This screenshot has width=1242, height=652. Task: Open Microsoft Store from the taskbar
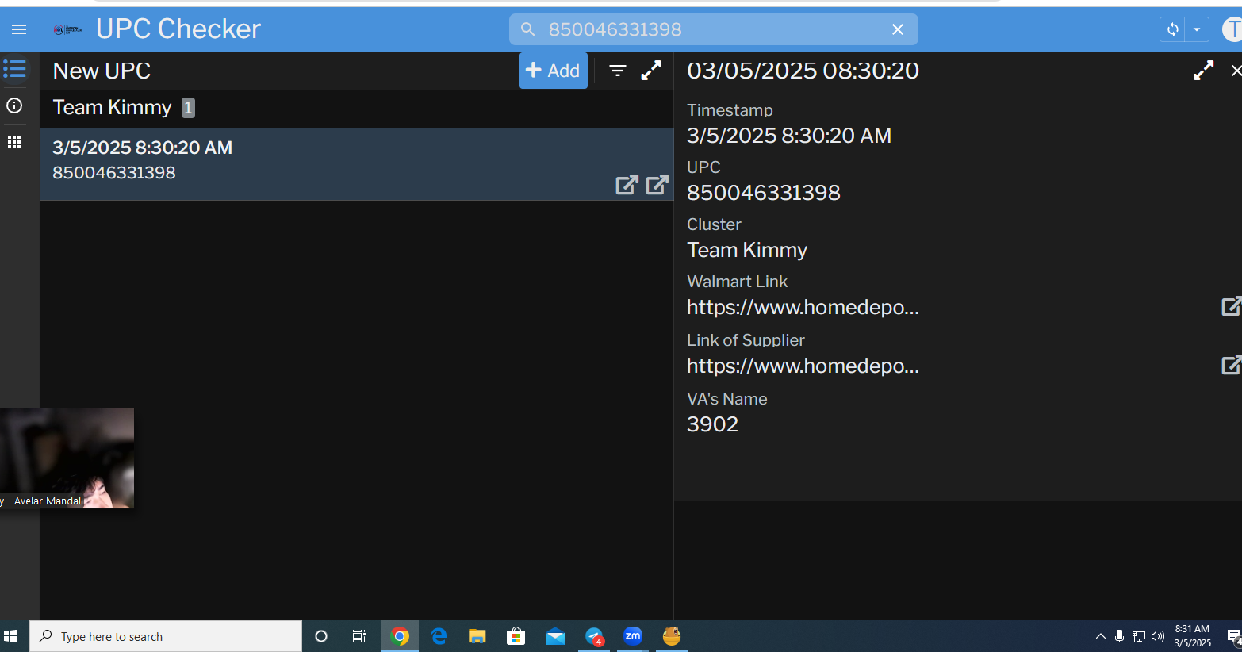516,636
